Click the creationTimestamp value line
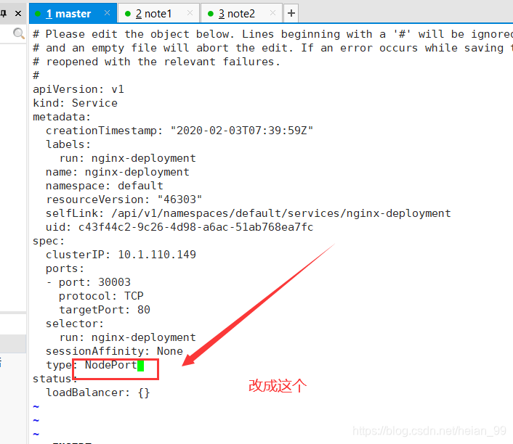The image size is (513, 444). pos(179,131)
